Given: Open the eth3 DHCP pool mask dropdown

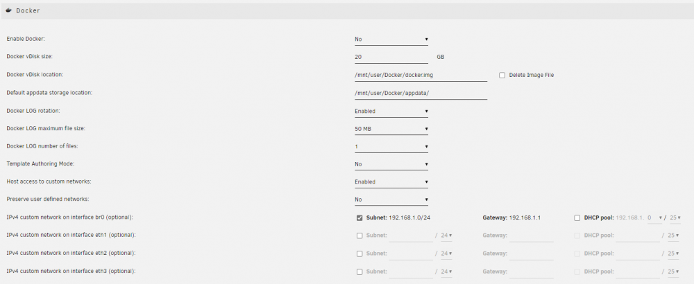Looking at the screenshot, I should click(674, 272).
